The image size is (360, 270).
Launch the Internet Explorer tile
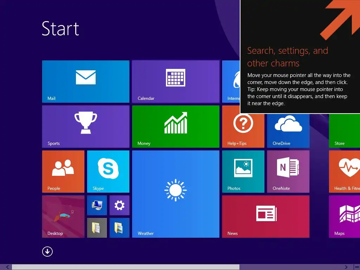pyautogui.click(x=231, y=82)
